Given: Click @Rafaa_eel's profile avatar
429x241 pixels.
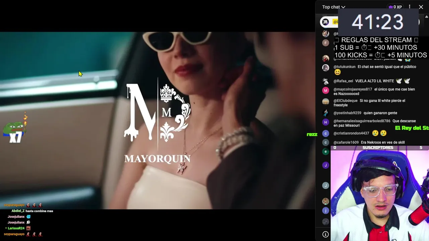Looking at the screenshot, I should (x=325, y=81).
